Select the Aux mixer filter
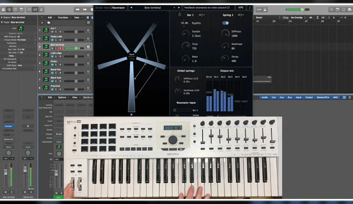353x204 pixels. (282, 97)
